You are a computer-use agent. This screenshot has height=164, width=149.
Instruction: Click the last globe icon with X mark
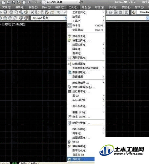26,18
